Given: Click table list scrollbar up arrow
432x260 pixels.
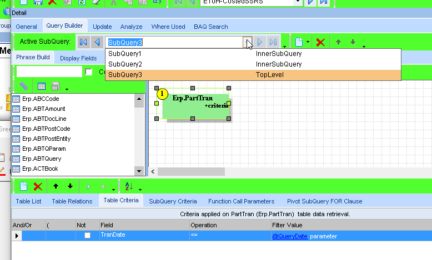Looking at the screenshot, I should pyautogui.click(x=139, y=99).
